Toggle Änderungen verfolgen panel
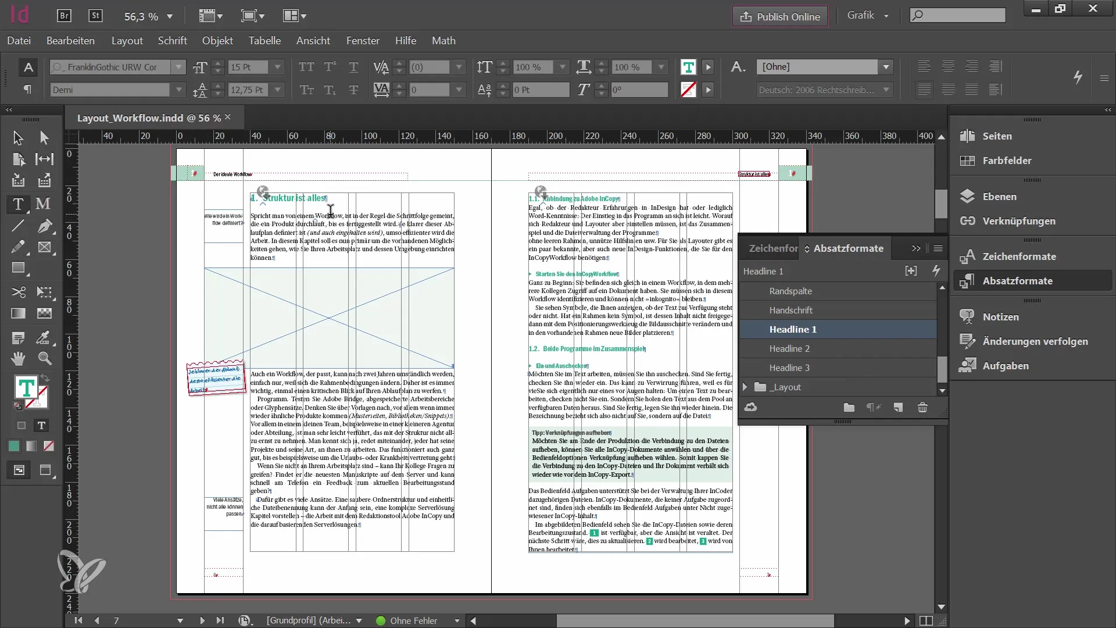1116x628 pixels. [x=1035, y=340]
